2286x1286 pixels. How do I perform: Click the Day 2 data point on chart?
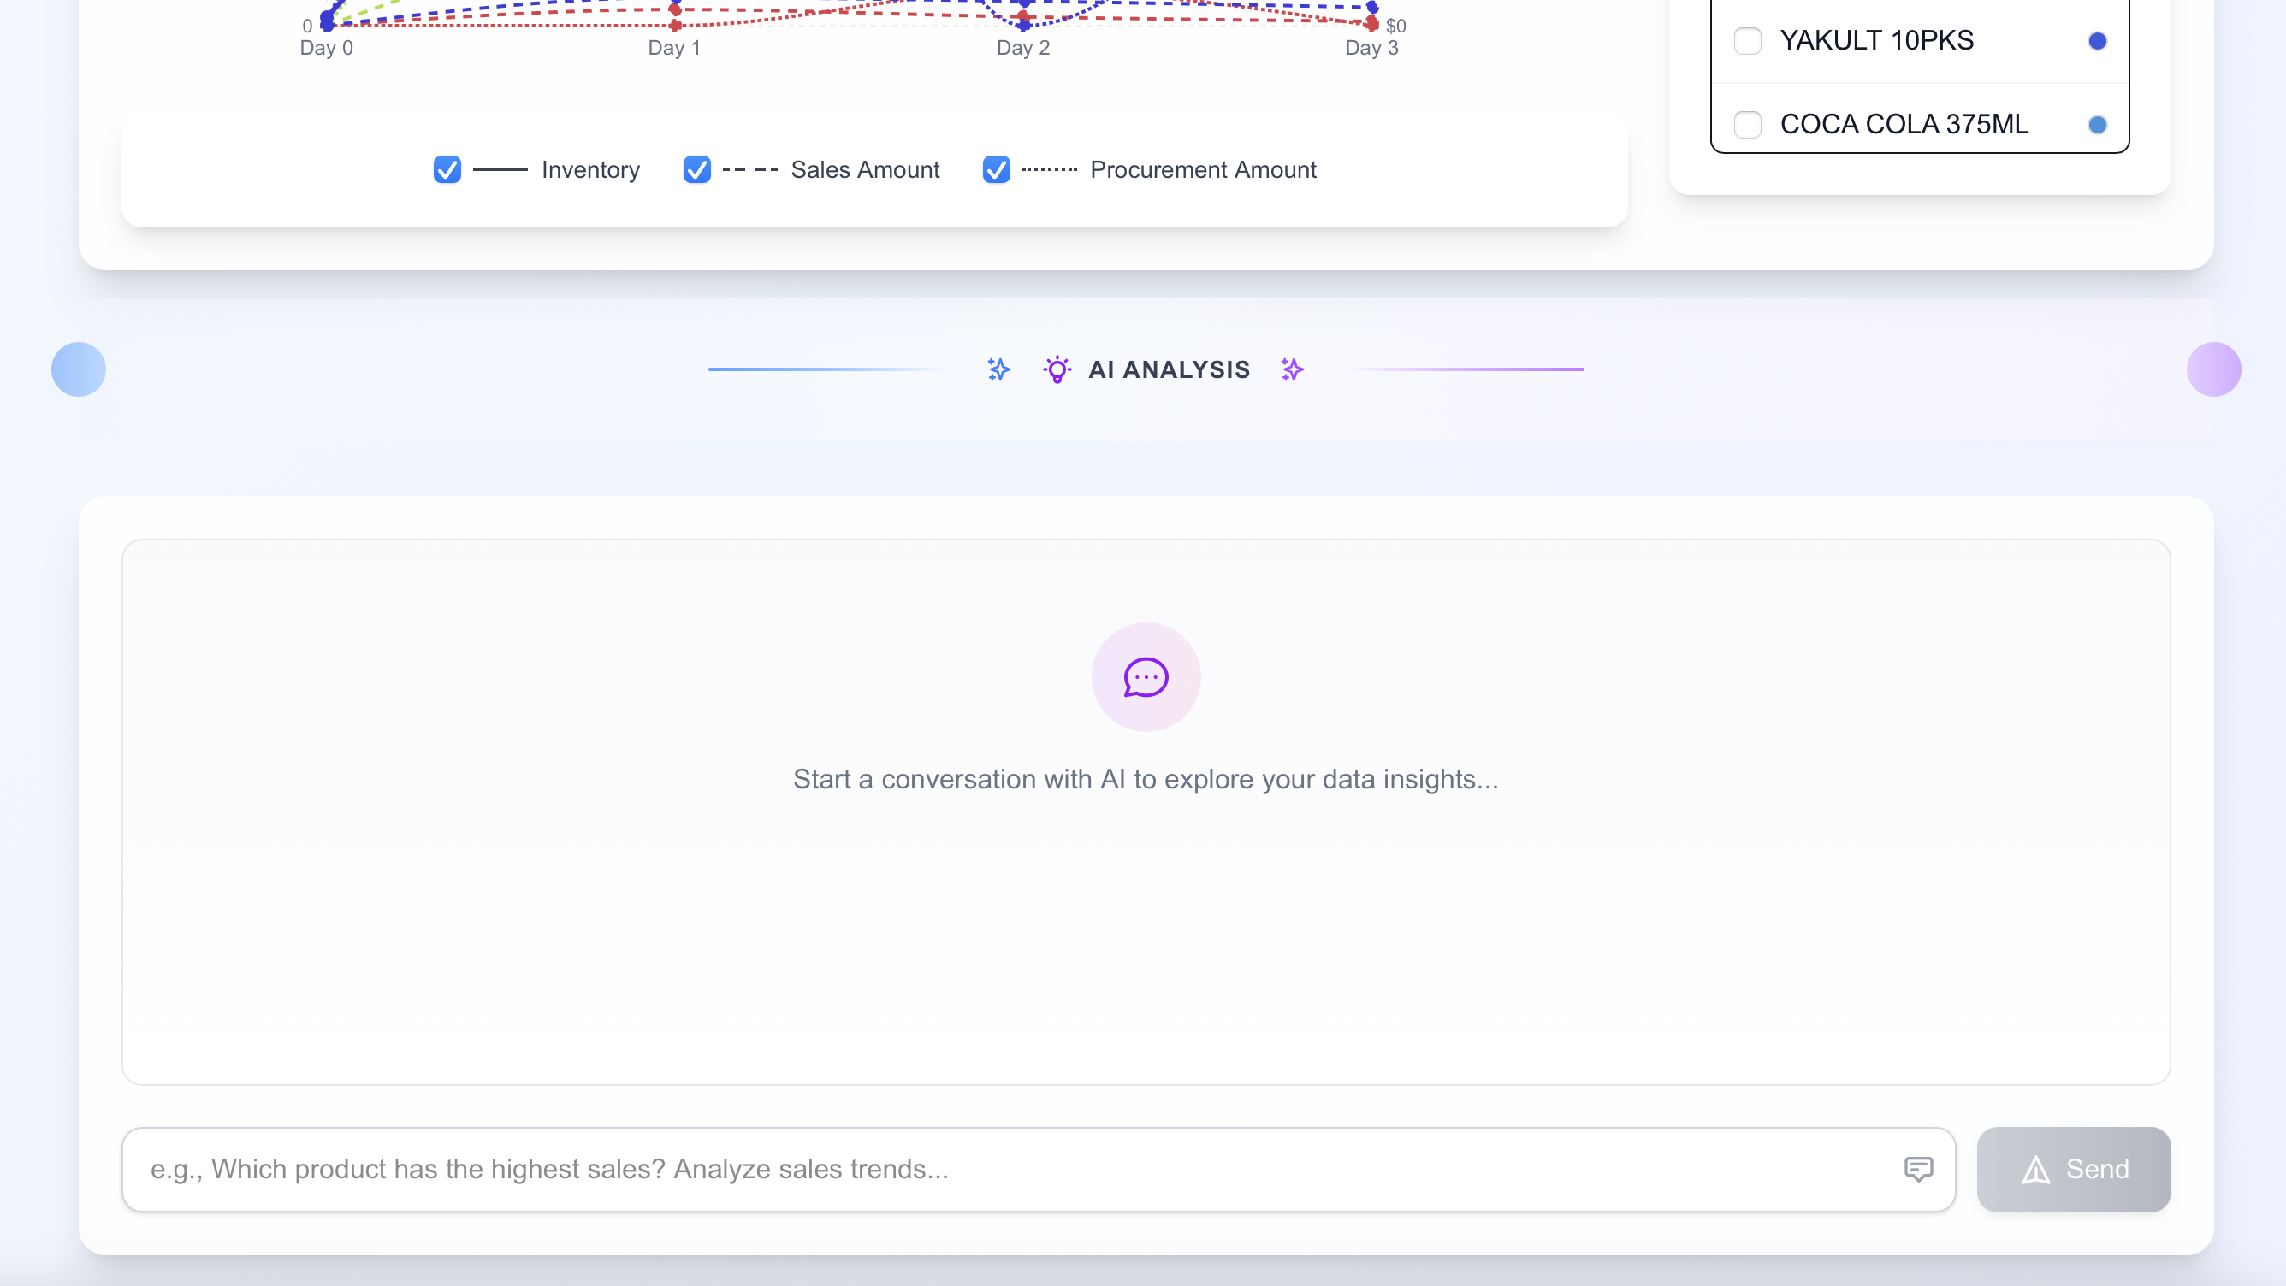1024,18
